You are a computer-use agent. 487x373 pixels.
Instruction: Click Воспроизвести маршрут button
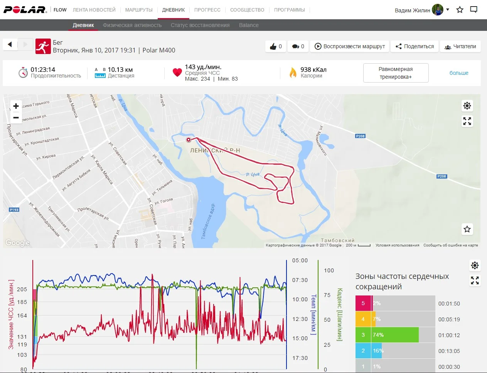[x=350, y=46]
